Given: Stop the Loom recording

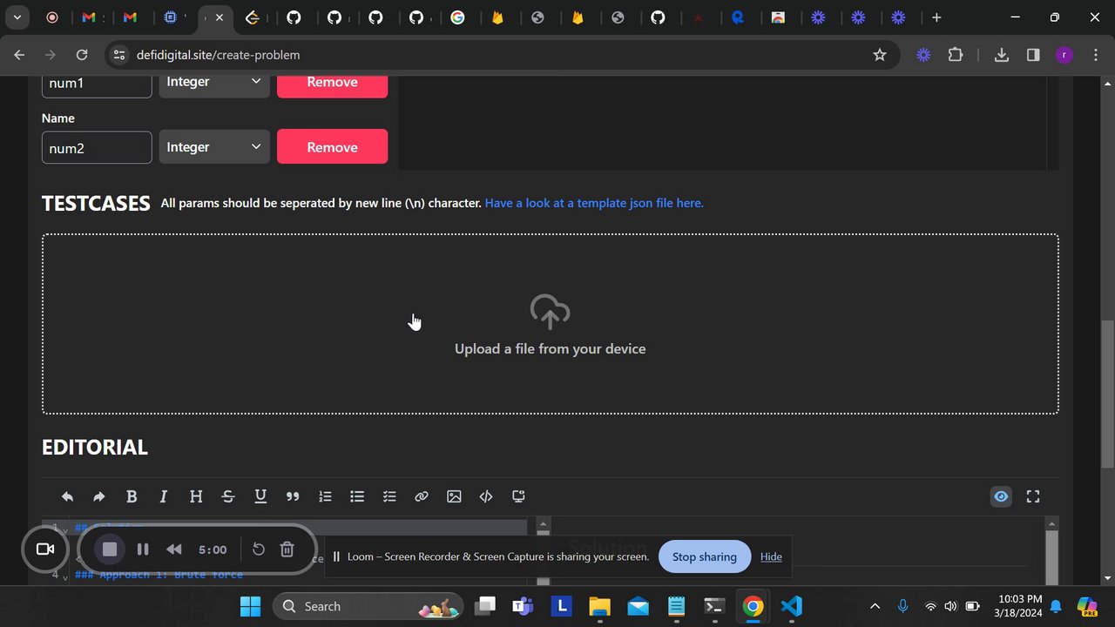Looking at the screenshot, I should tap(110, 549).
